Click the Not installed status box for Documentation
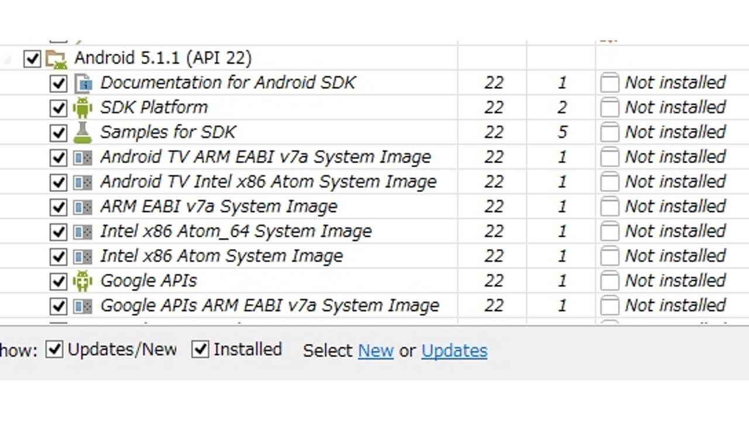The image size is (749, 421). (609, 82)
